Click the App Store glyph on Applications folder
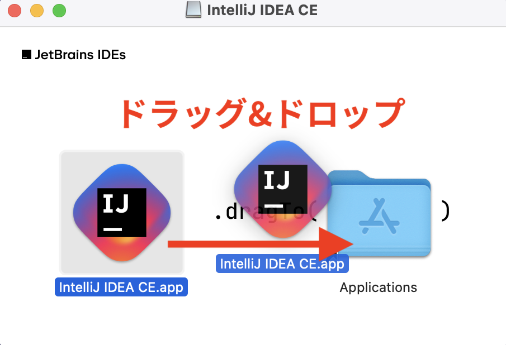The height and width of the screenshot is (345, 506). tap(379, 216)
